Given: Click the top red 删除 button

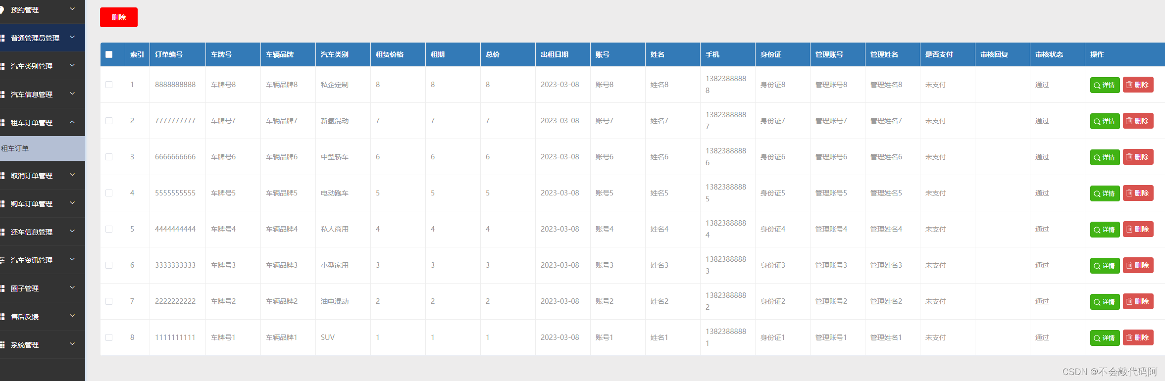Looking at the screenshot, I should [119, 17].
